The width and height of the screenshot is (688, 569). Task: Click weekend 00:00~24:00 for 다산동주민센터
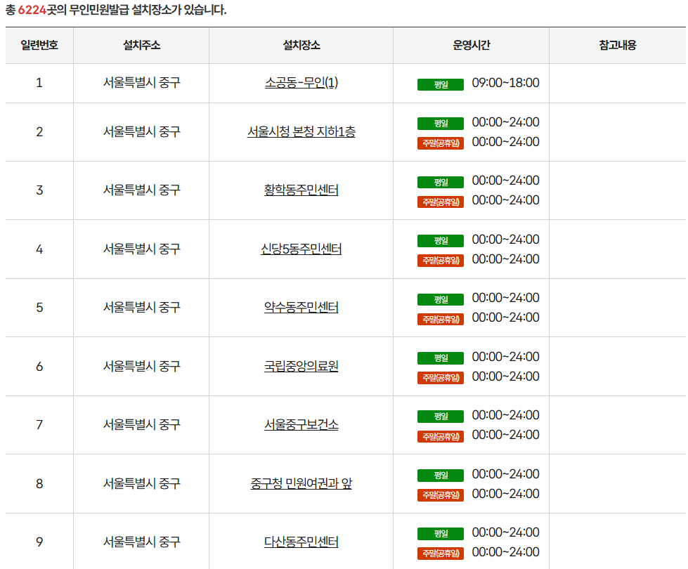[x=505, y=552]
